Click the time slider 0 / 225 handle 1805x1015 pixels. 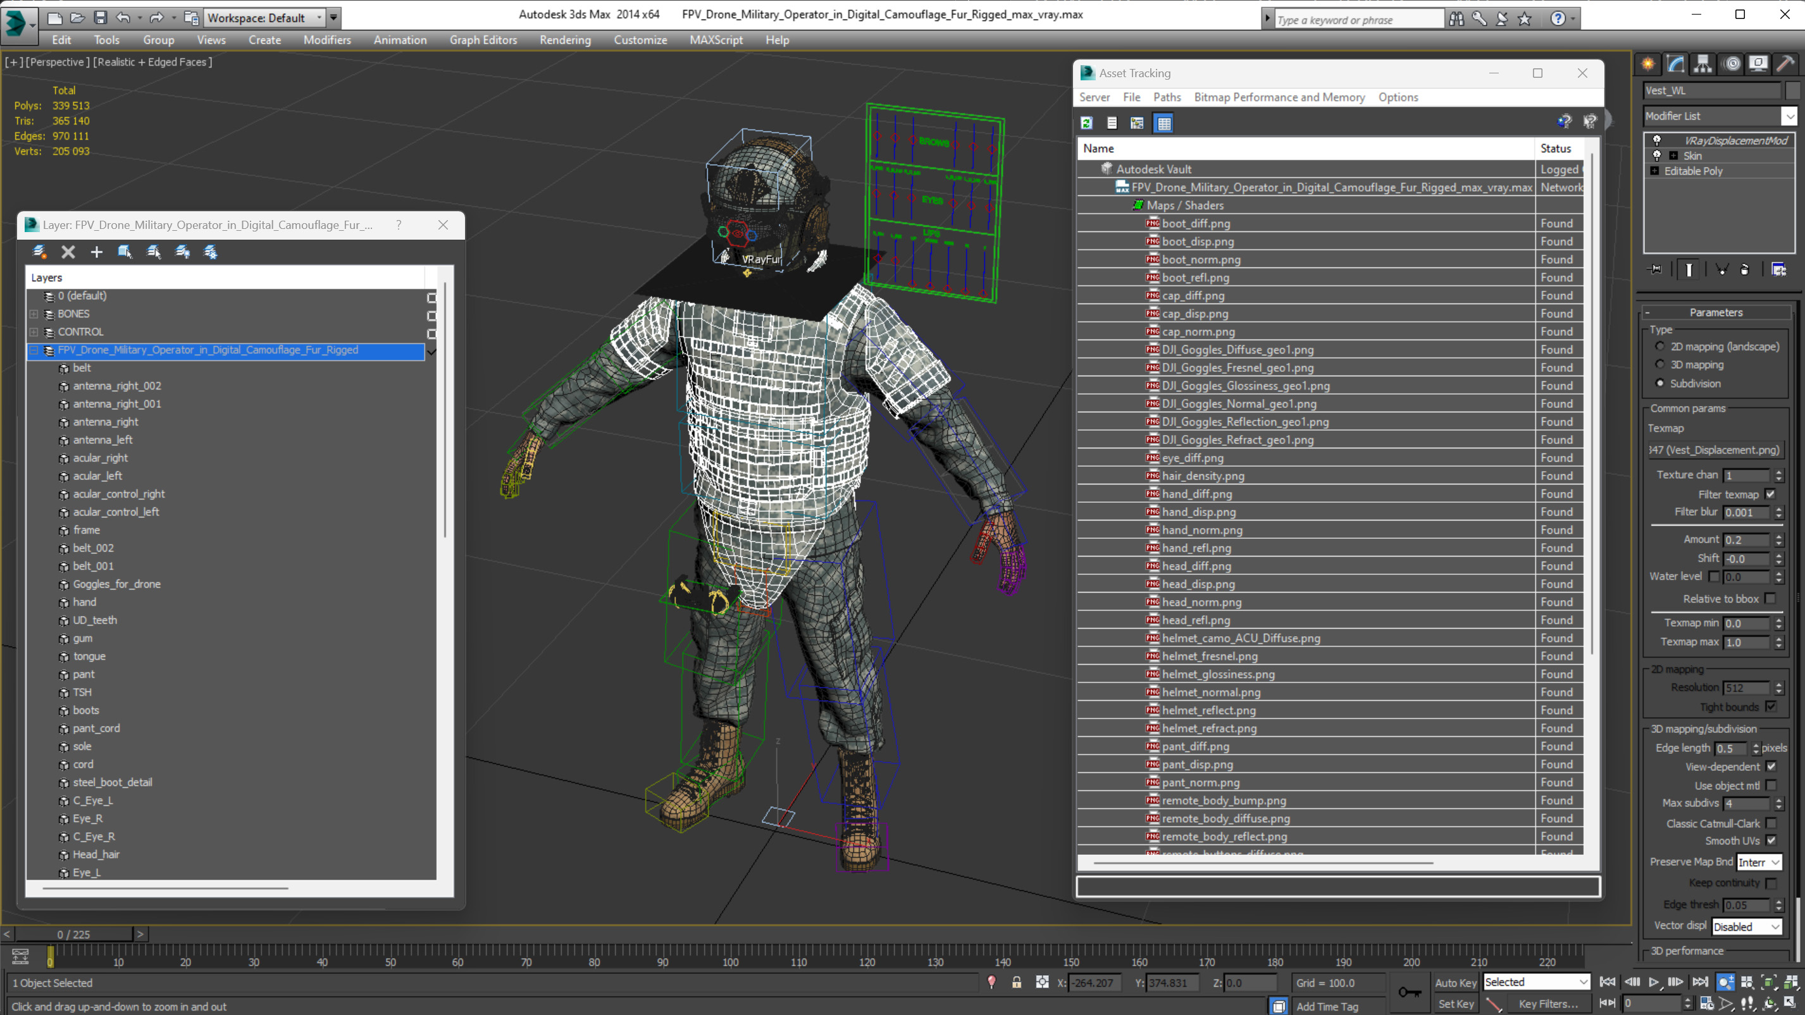[x=73, y=935]
